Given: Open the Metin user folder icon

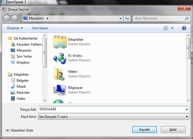Looking at the screenshot, I should pos(60,74).
